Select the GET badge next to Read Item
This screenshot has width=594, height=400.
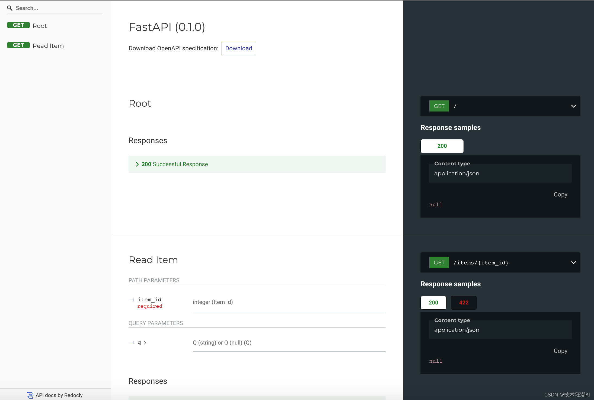click(x=18, y=45)
